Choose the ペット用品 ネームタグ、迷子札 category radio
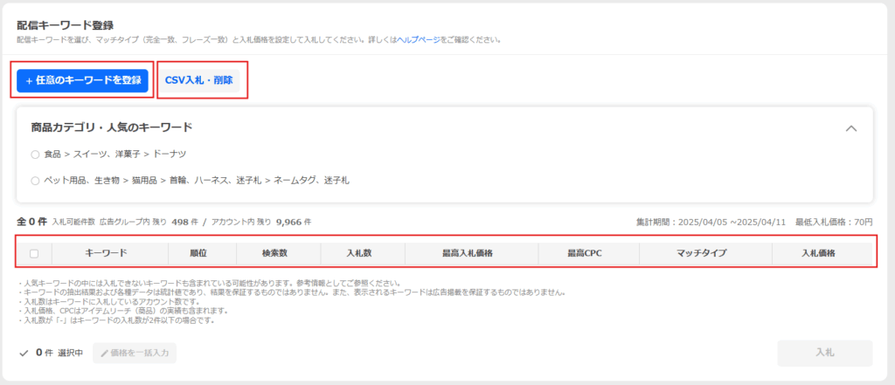The width and height of the screenshot is (895, 385). click(35, 181)
